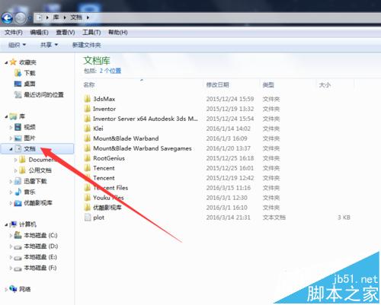Open 最近访问的位置 in the sidebar
This screenshot has width=381, height=305.
click(43, 94)
